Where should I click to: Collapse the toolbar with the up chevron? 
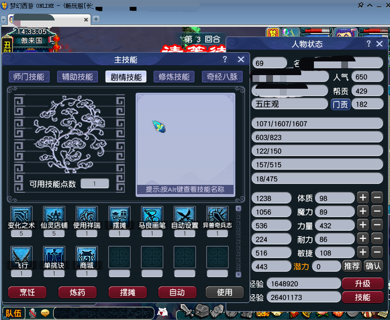click(370, 5)
